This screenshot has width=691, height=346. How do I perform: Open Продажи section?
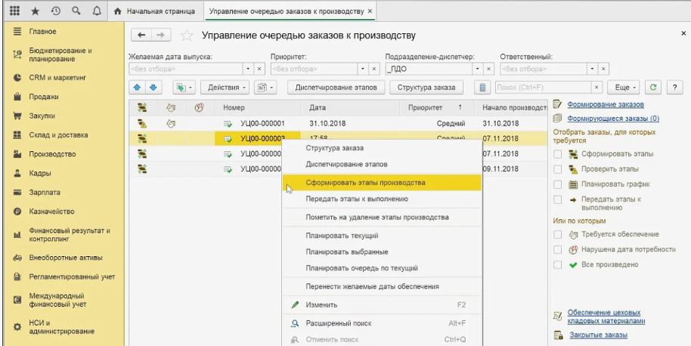pos(44,97)
